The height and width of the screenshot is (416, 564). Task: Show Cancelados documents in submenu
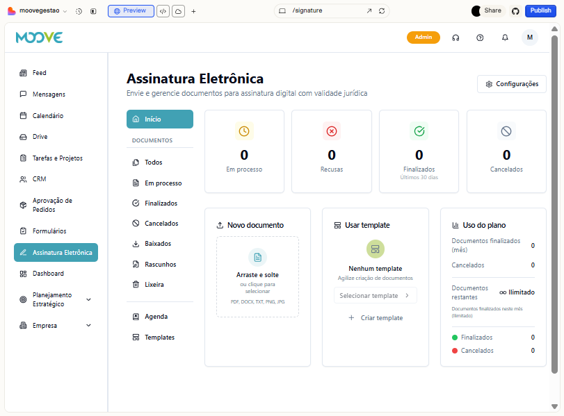160,224
